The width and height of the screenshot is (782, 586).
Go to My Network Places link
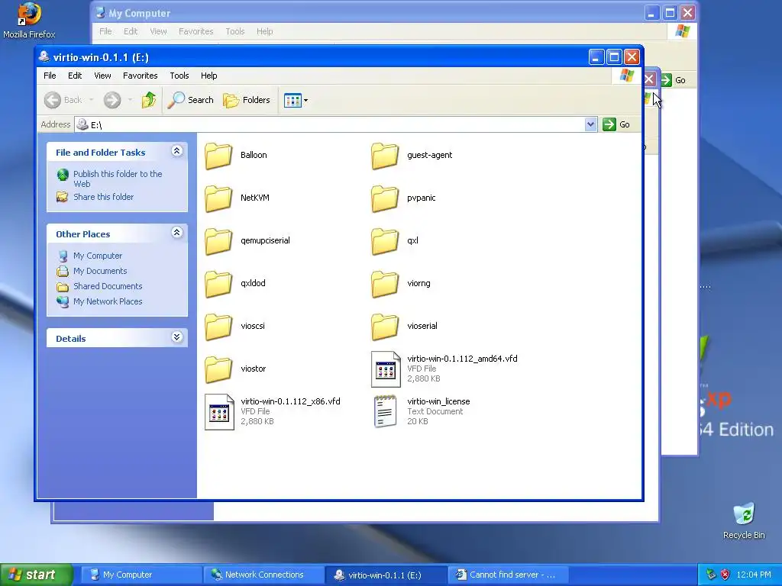[x=108, y=301]
